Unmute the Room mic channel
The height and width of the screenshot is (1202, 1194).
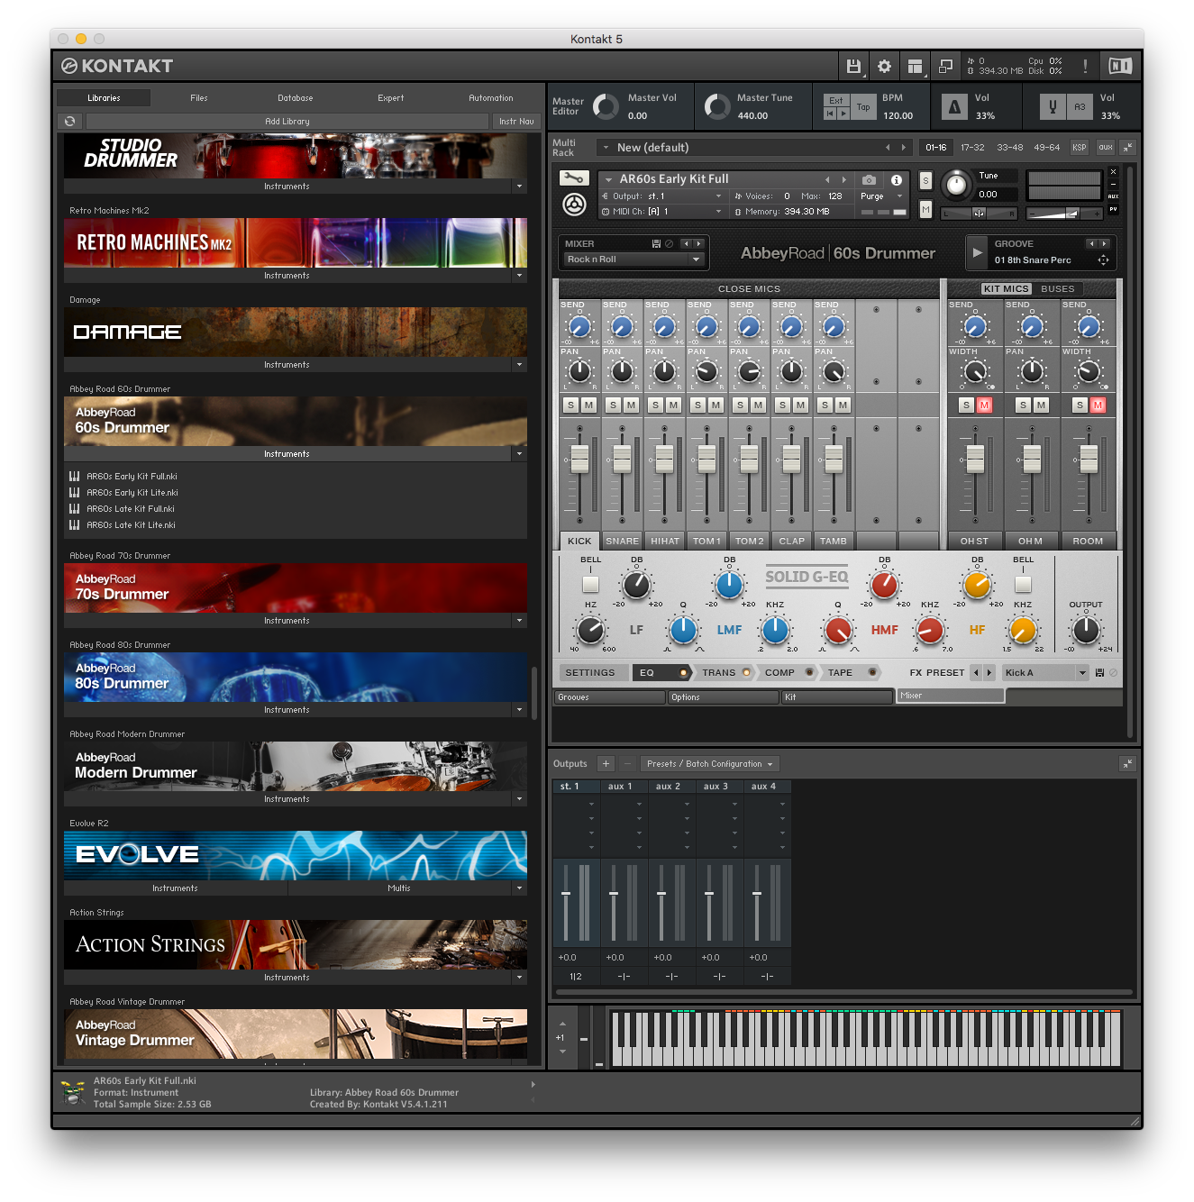pos(1098,405)
